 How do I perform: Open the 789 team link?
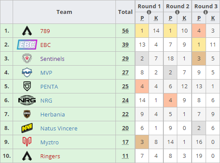(45, 31)
